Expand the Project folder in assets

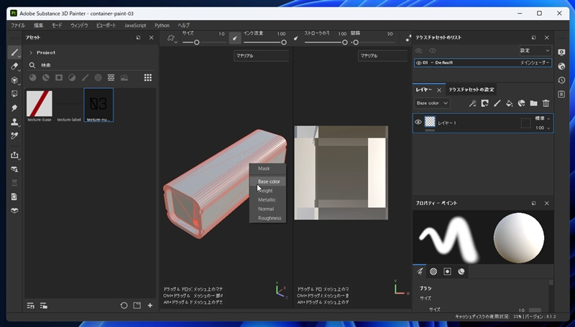click(31, 52)
